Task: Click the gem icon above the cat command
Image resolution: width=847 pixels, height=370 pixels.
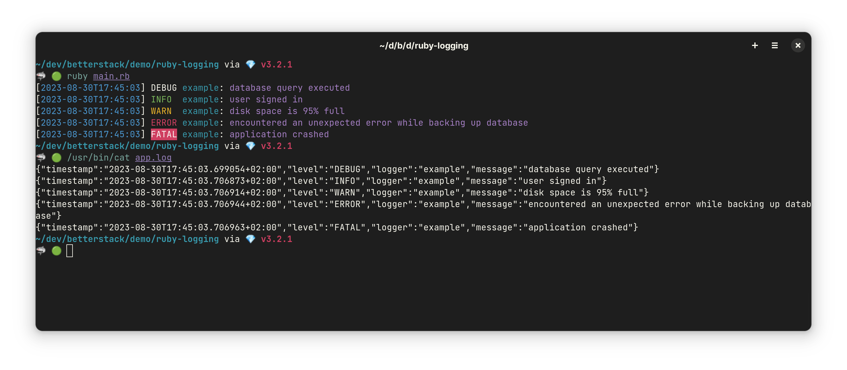Action: (x=250, y=146)
